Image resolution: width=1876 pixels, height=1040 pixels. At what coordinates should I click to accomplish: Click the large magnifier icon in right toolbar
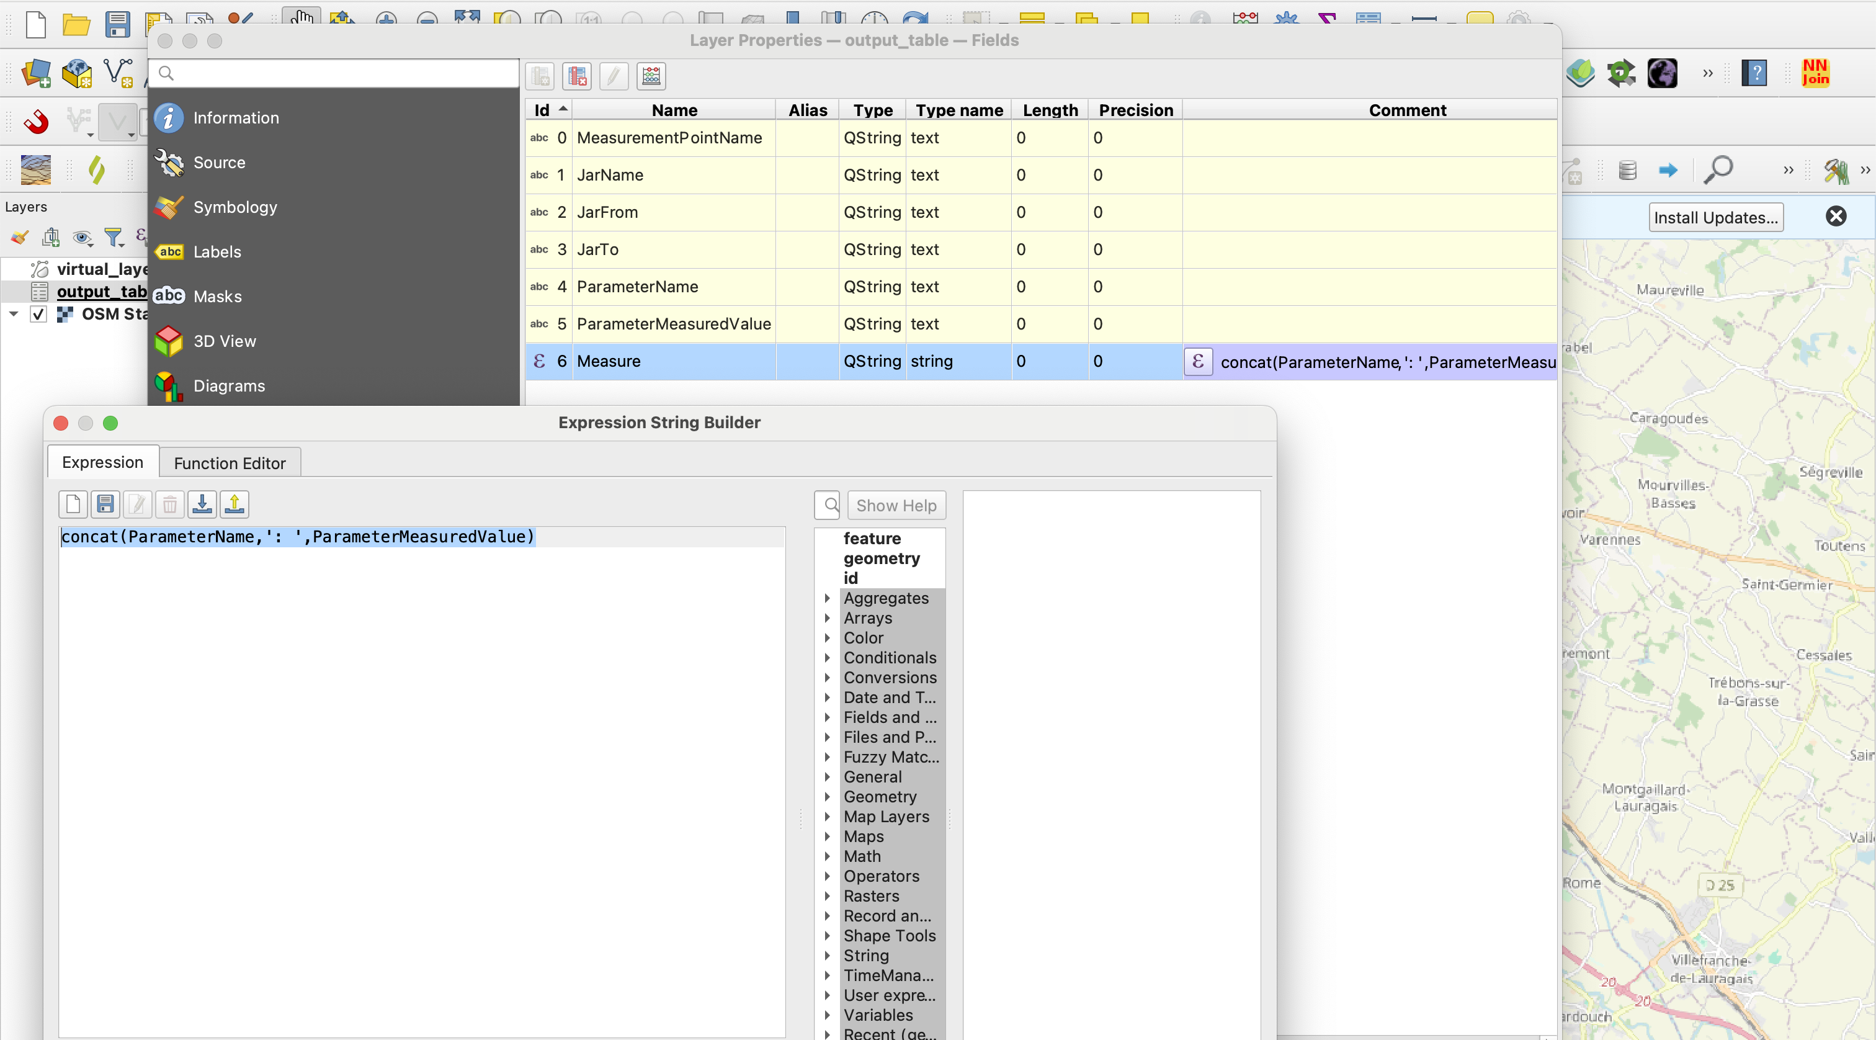(1718, 169)
